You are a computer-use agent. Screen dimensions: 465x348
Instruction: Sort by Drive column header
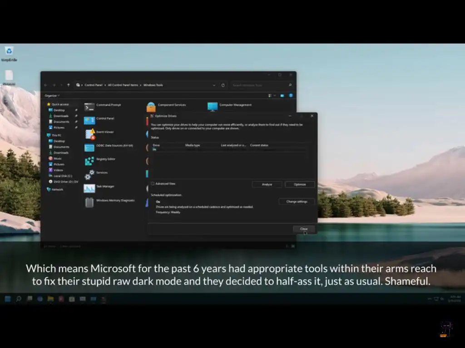pyautogui.click(x=156, y=145)
